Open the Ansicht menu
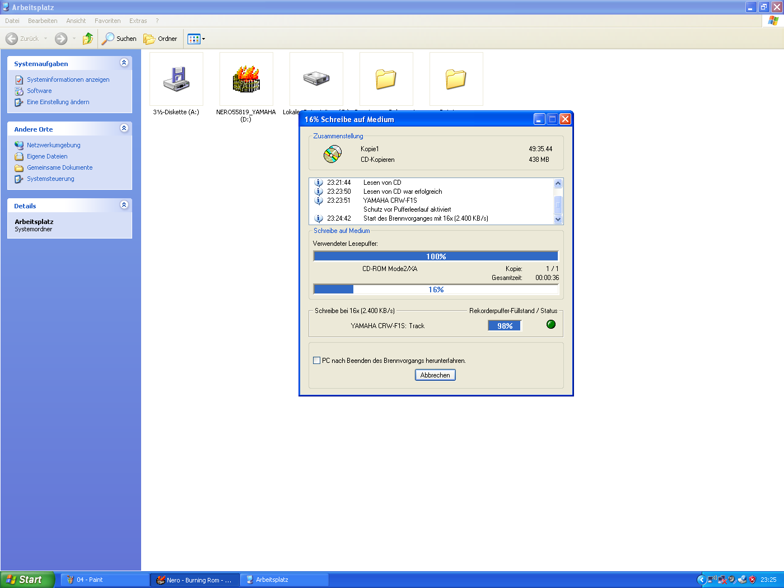 point(76,21)
